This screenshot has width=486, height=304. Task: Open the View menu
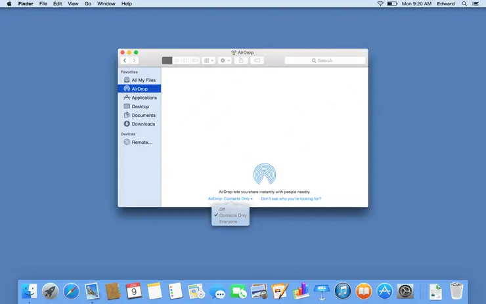73,4
